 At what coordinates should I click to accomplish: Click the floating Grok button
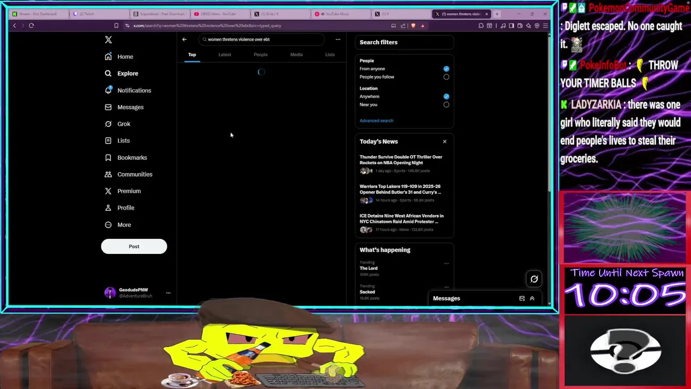click(534, 279)
